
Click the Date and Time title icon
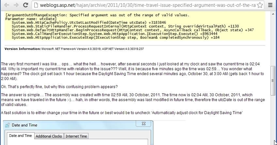point(8,125)
